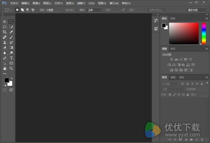Image resolution: width=210 pixels, height=143 pixels.
Task: Open the 基本功能 workspace dropdown
Action: (x=197, y=10)
